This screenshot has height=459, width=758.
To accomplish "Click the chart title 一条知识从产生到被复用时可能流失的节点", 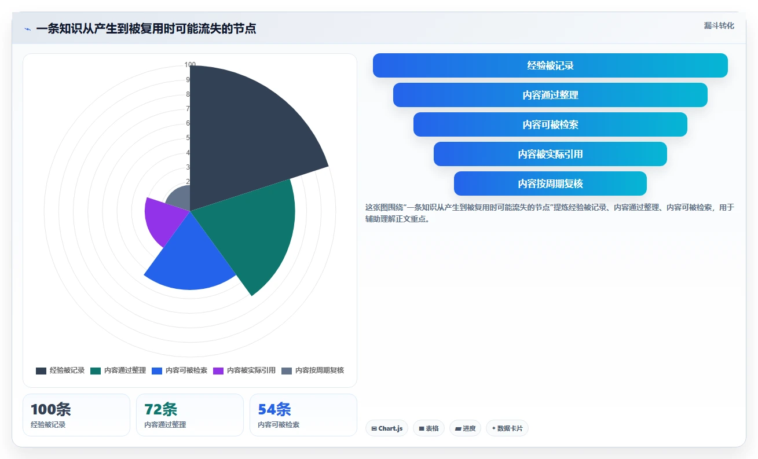I will (x=146, y=28).
